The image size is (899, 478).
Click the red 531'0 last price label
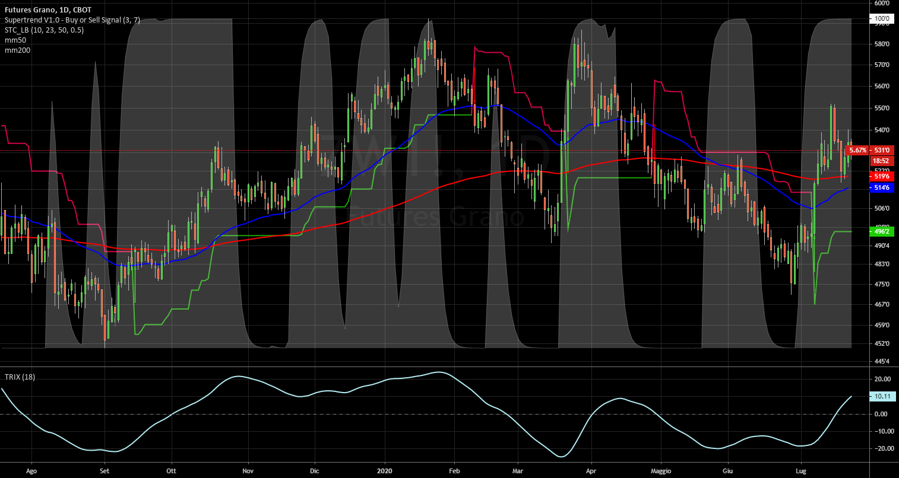coord(882,150)
